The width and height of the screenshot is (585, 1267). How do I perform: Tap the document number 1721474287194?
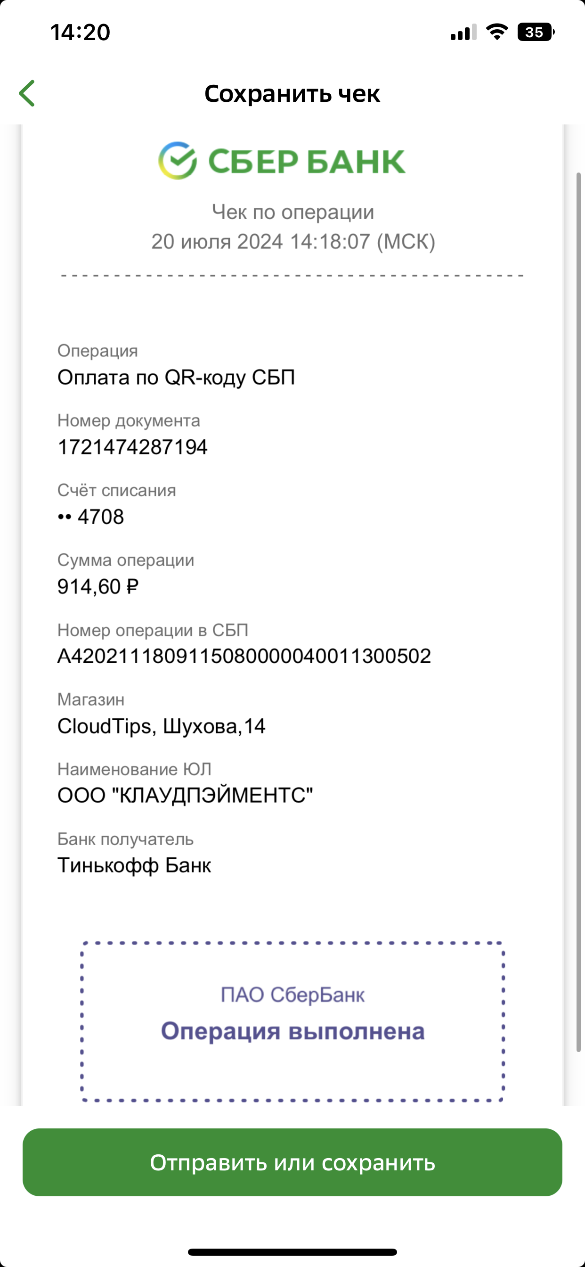click(x=132, y=447)
